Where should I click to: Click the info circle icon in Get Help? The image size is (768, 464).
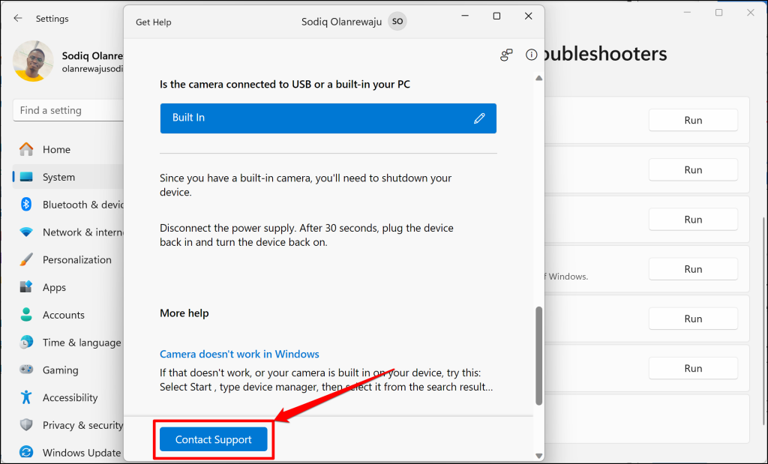coord(531,55)
